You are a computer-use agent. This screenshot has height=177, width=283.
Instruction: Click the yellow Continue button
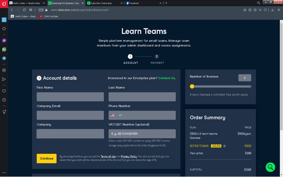coord(46,158)
